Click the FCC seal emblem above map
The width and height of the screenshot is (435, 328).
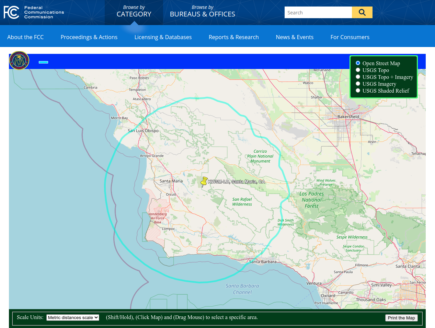[19, 61]
